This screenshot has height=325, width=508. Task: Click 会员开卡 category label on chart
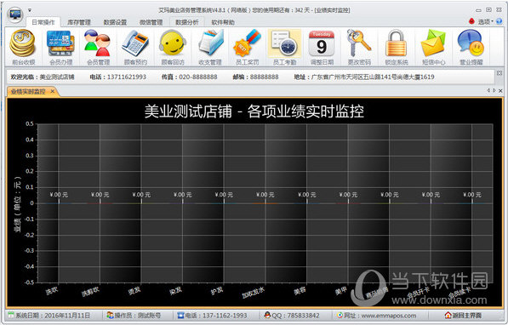pyautogui.click(x=418, y=292)
